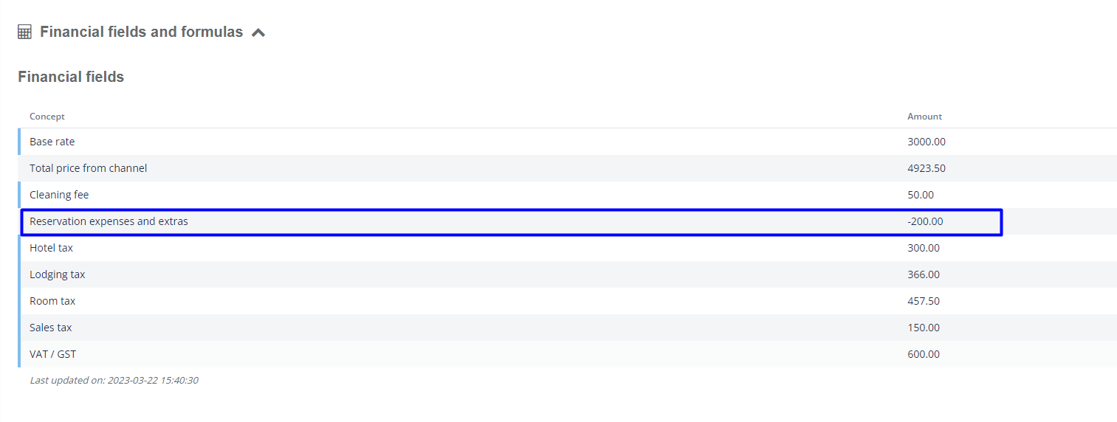Click the Sales tax row

click(x=567, y=328)
